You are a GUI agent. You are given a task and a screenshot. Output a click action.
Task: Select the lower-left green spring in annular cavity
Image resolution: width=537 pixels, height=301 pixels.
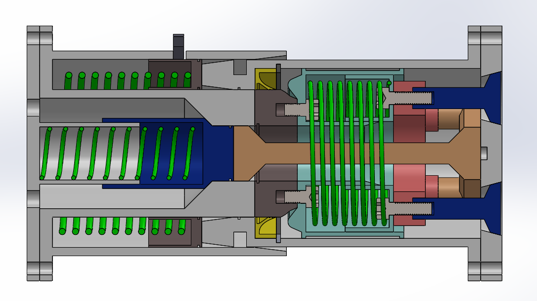tap(123, 226)
